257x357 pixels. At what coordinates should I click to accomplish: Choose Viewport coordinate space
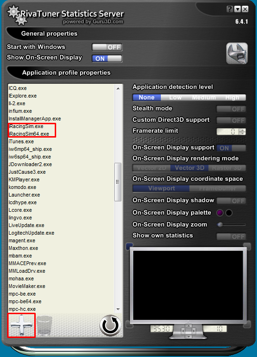coord(161,188)
